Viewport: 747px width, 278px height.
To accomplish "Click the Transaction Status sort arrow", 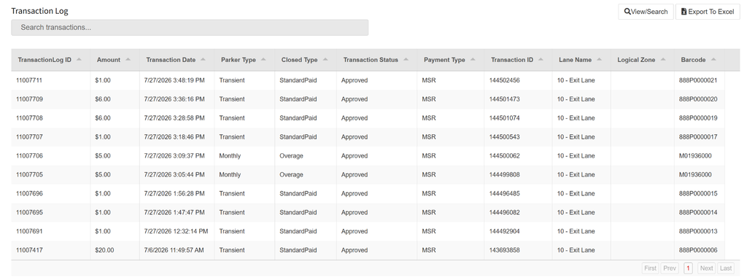I will 406,60.
